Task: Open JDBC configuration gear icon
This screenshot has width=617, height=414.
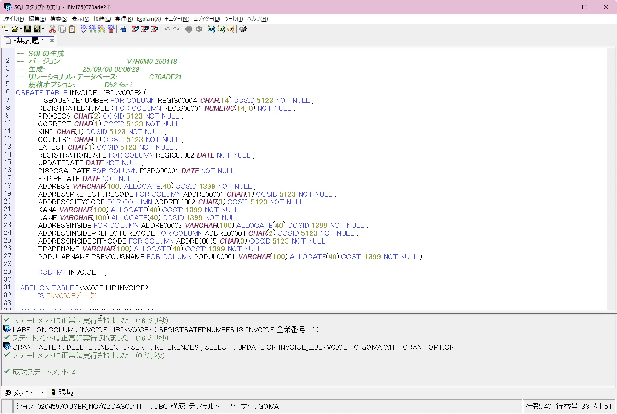Action: point(123,29)
